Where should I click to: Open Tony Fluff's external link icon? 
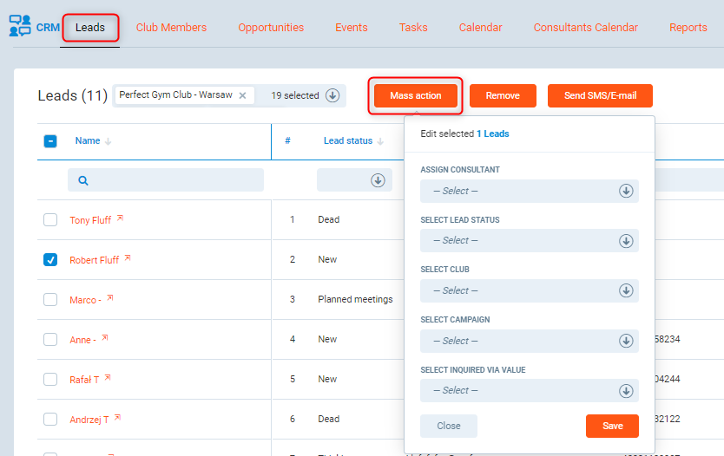pos(120,219)
